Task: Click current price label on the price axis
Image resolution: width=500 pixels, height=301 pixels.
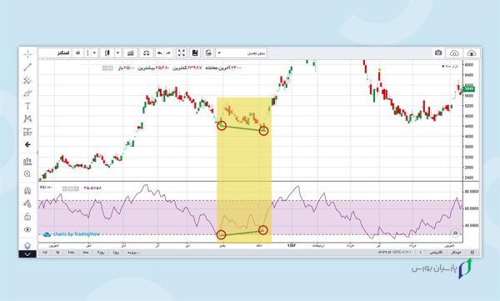Action: 468,89
